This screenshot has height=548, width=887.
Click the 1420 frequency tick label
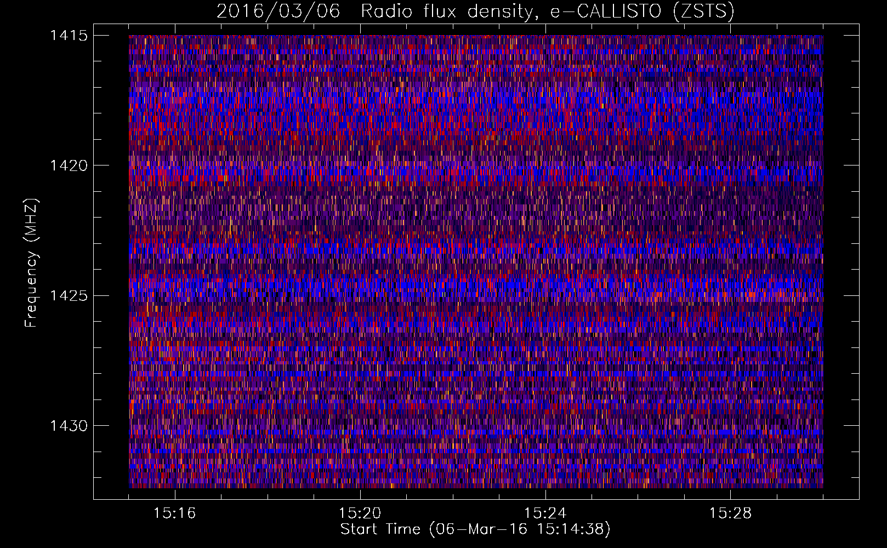[x=69, y=165]
